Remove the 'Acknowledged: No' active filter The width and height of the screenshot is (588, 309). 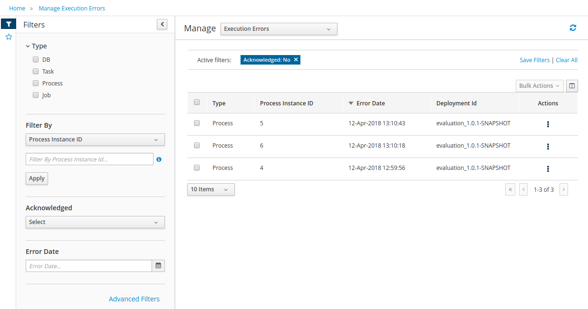click(x=296, y=60)
